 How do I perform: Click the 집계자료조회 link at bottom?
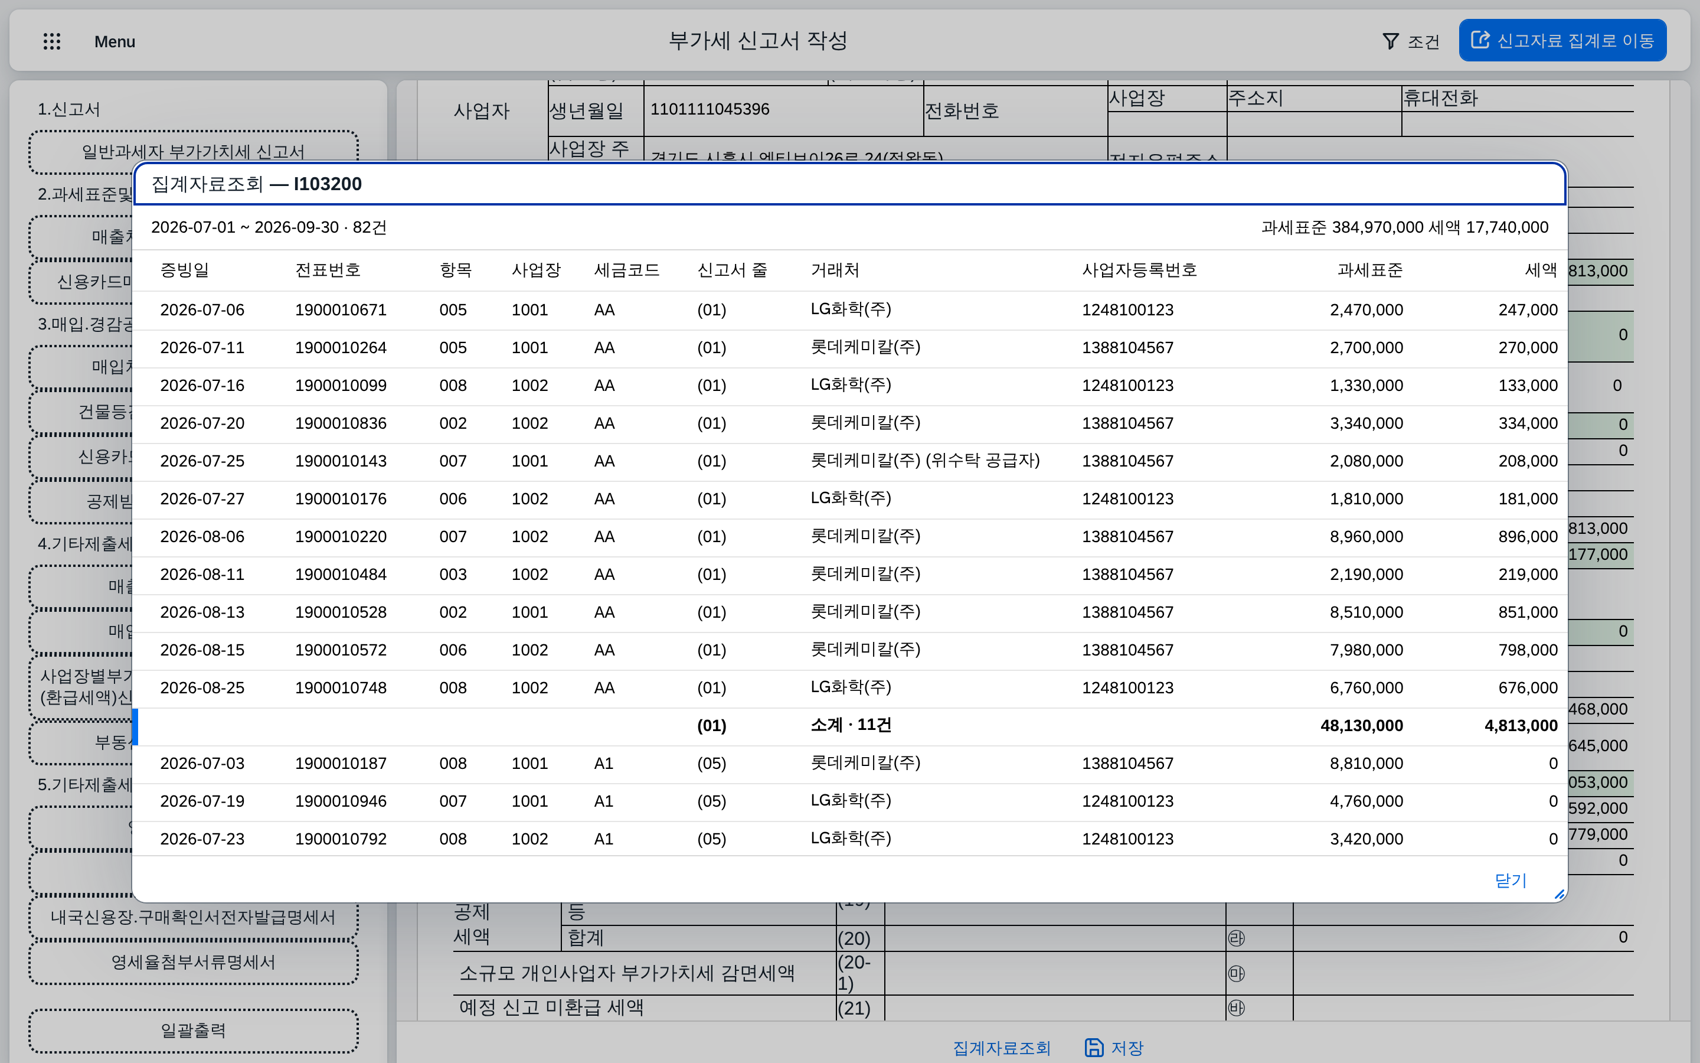pyautogui.click(x=1002, y=1048)
